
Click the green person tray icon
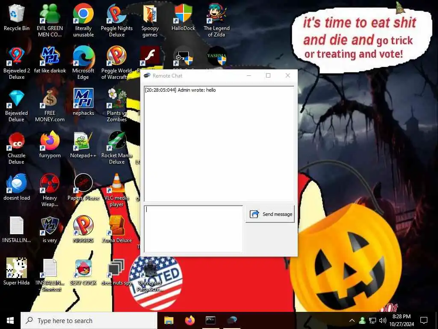[x=362, y=320]
